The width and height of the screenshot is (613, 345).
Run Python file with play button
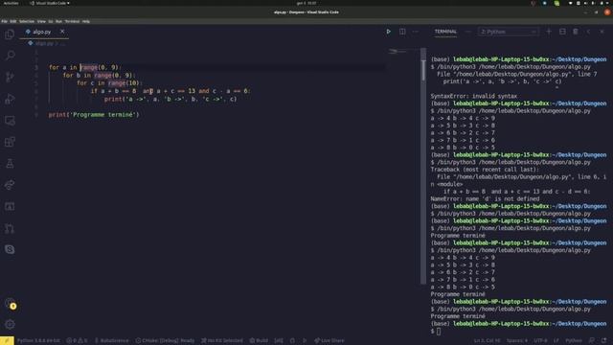(388, 32)
